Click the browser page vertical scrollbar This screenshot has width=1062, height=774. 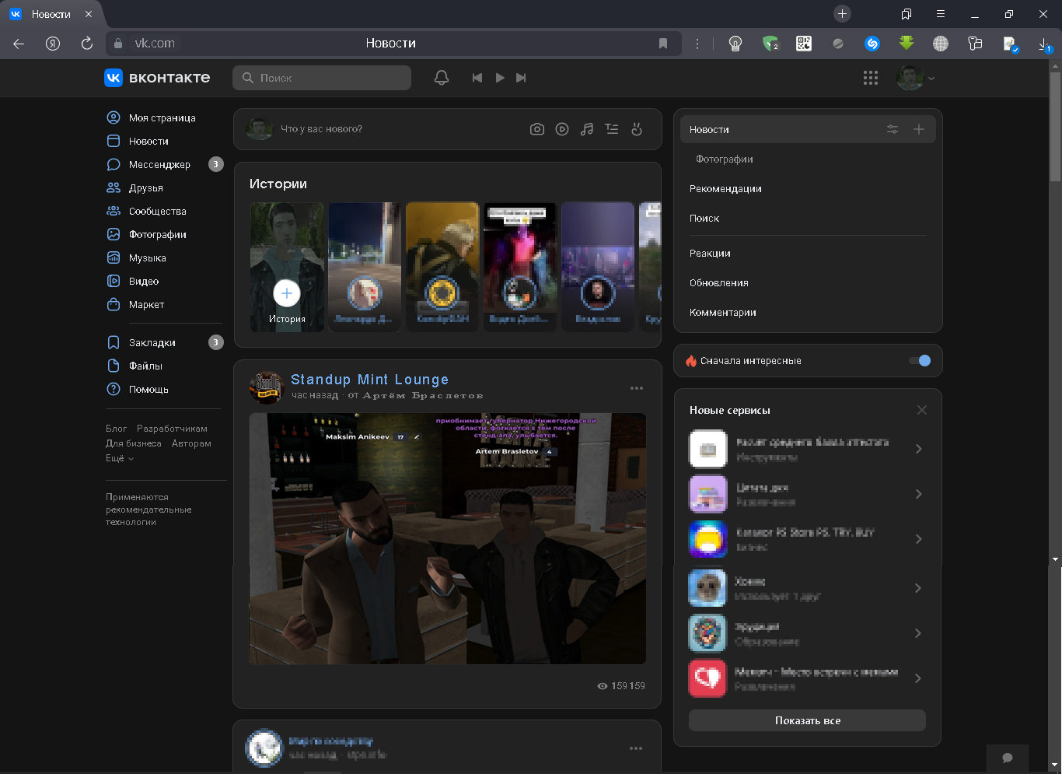pos(1055,127)
